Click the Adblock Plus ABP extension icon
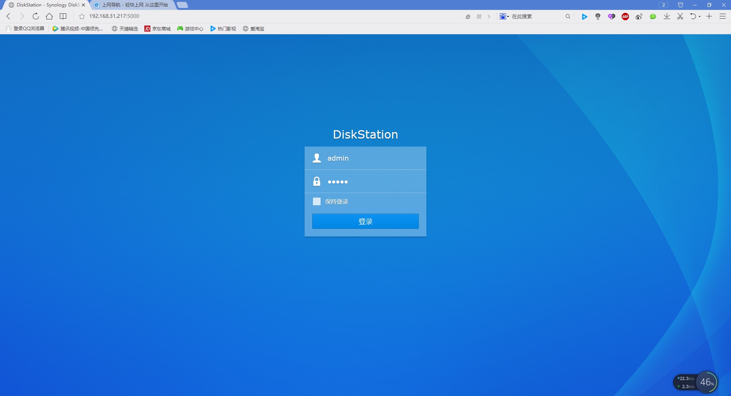The width and height of the screenshot is (731, 396). (x=625, y=16)
